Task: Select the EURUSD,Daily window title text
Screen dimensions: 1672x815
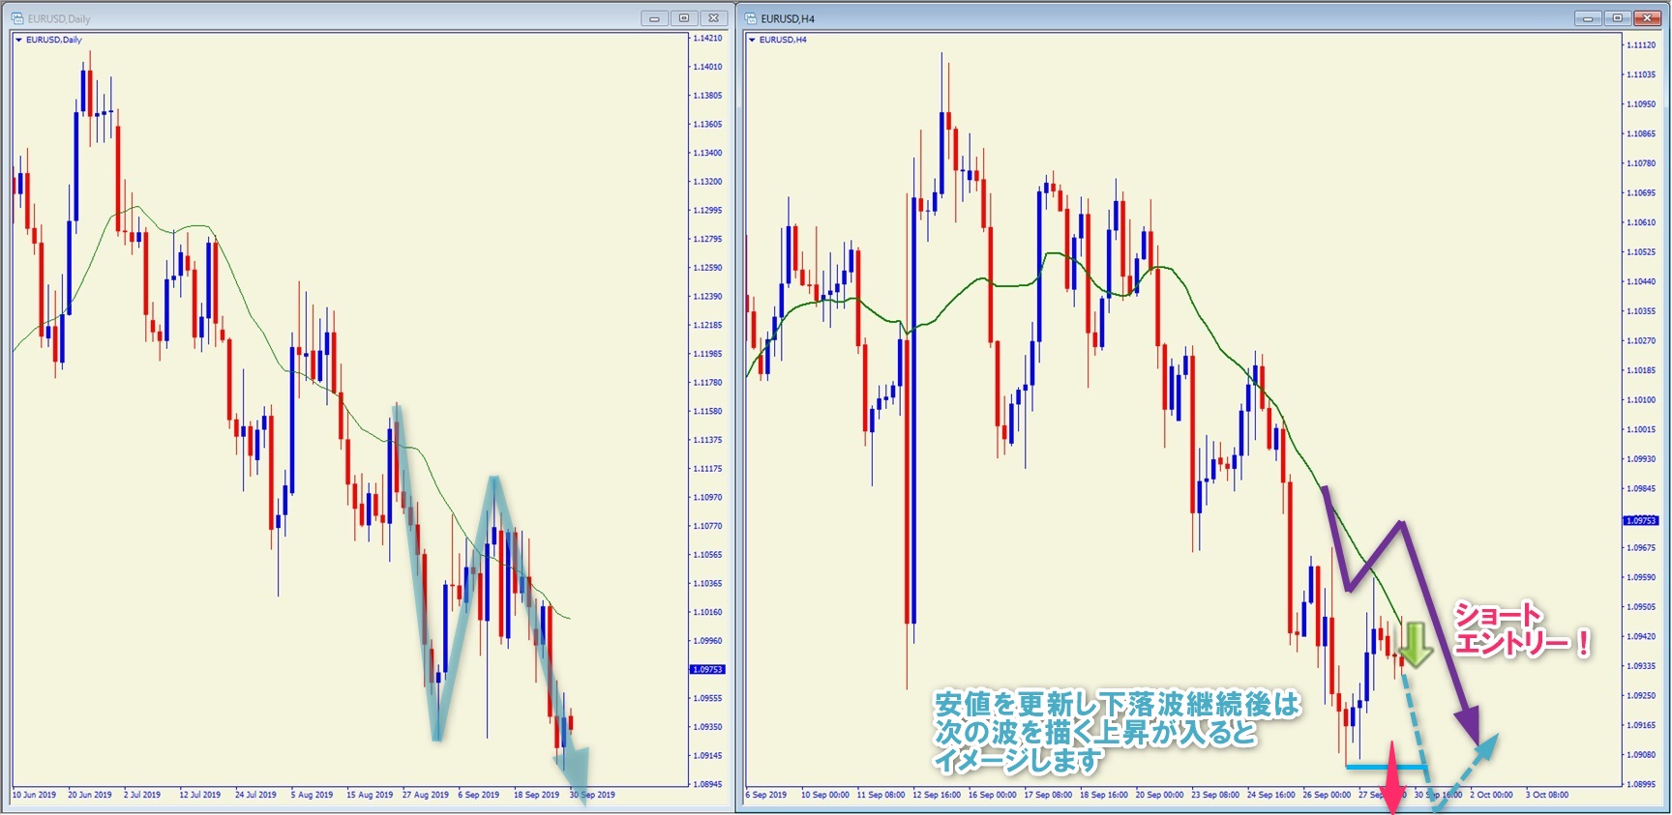Action: click(59, 18)
